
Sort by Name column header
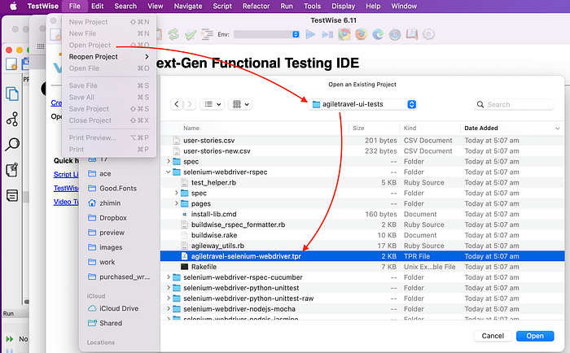(x=191, y=128)
